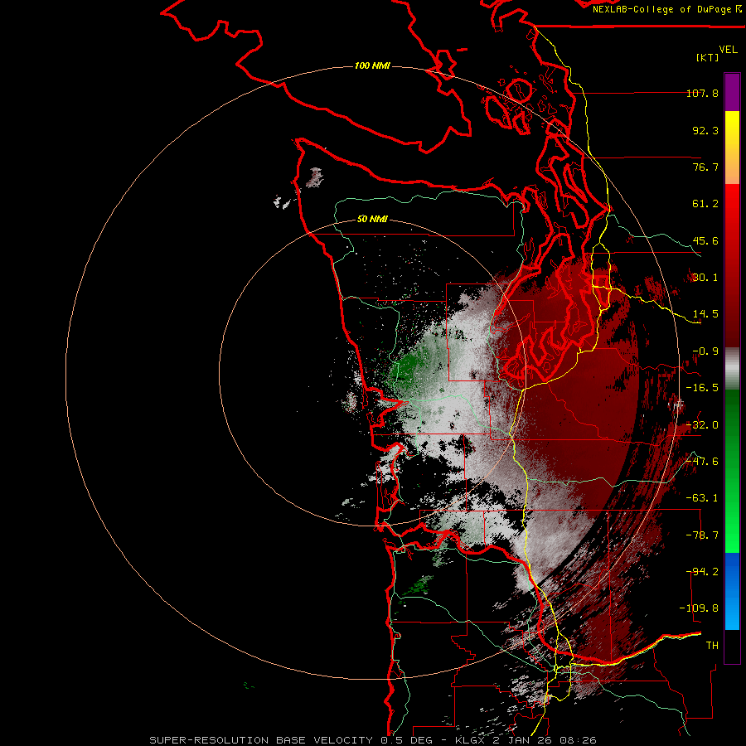Click the VEL legend title
The width and height of the screenshot is (746, 746).
(729, 50)
